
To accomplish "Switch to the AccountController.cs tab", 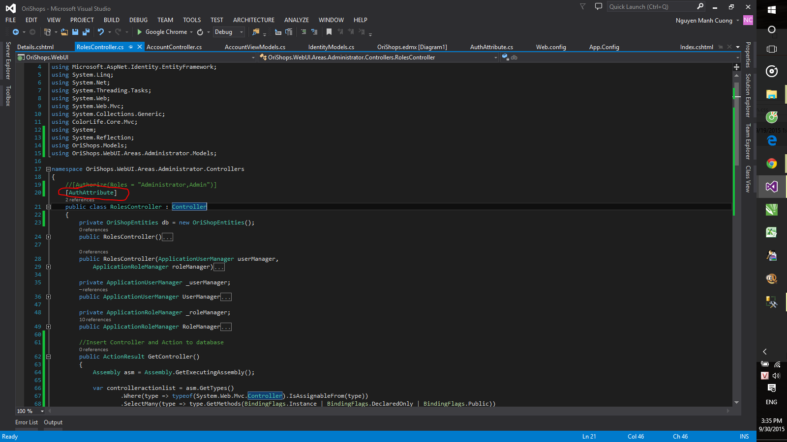I will click(x=174, y=47).
